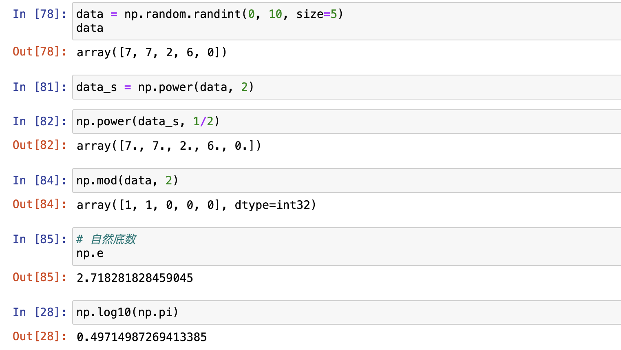Click the In [85] prompt label

coord(40,239)
